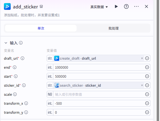Viewport: 160px width, 121px height.
Task: Open reference picker for scale row
Action: coord(147,94)
